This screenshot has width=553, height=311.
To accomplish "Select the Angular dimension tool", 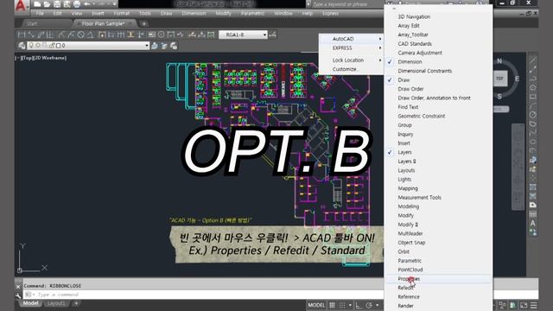I will (90, 35).
